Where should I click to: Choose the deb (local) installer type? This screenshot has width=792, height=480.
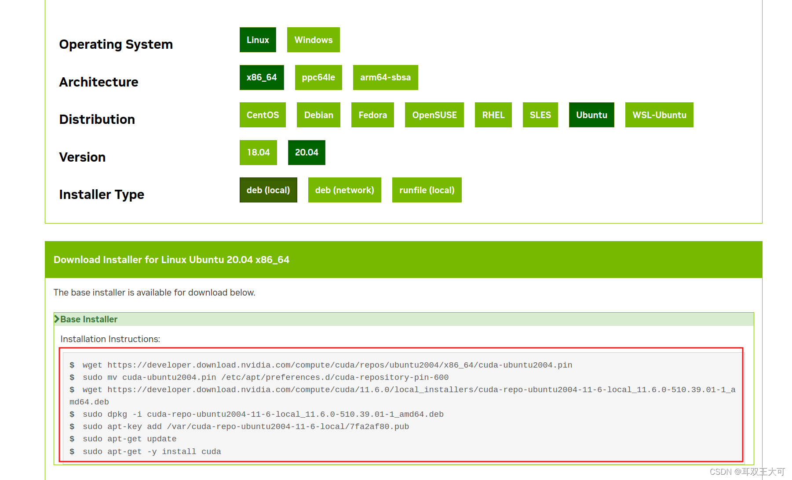pos(268,190)
